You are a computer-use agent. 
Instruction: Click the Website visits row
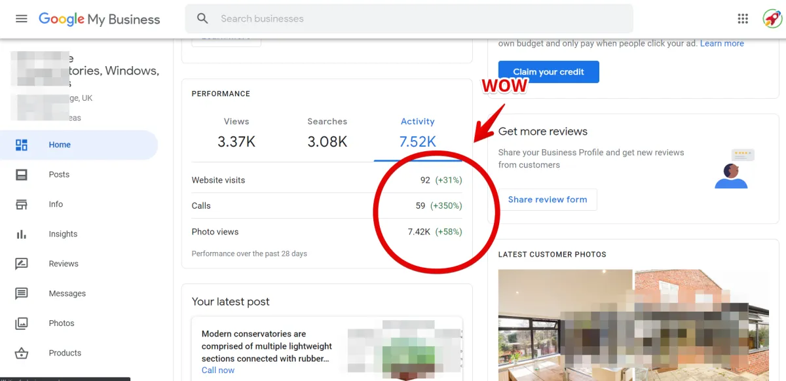[x=327, y=180]
